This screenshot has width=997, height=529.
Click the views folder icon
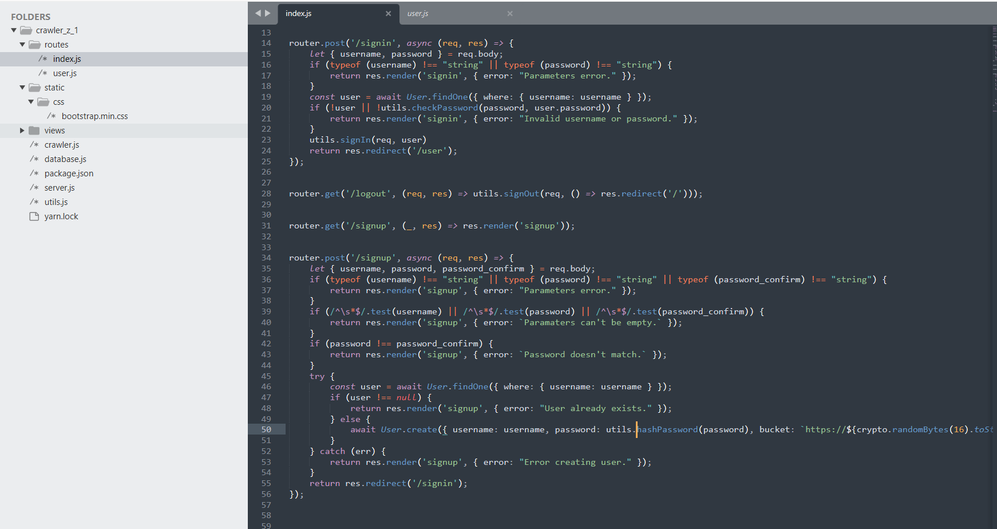pyautogui.click(x=34, y=131)
